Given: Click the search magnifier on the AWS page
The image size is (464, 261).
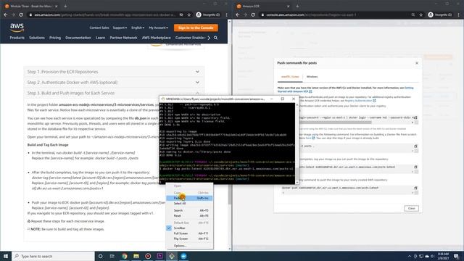Looking at the screenshot, I should click(216, 38).
